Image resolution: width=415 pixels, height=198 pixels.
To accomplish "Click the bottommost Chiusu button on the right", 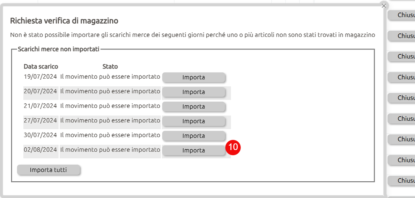I will tap(401, 181).
